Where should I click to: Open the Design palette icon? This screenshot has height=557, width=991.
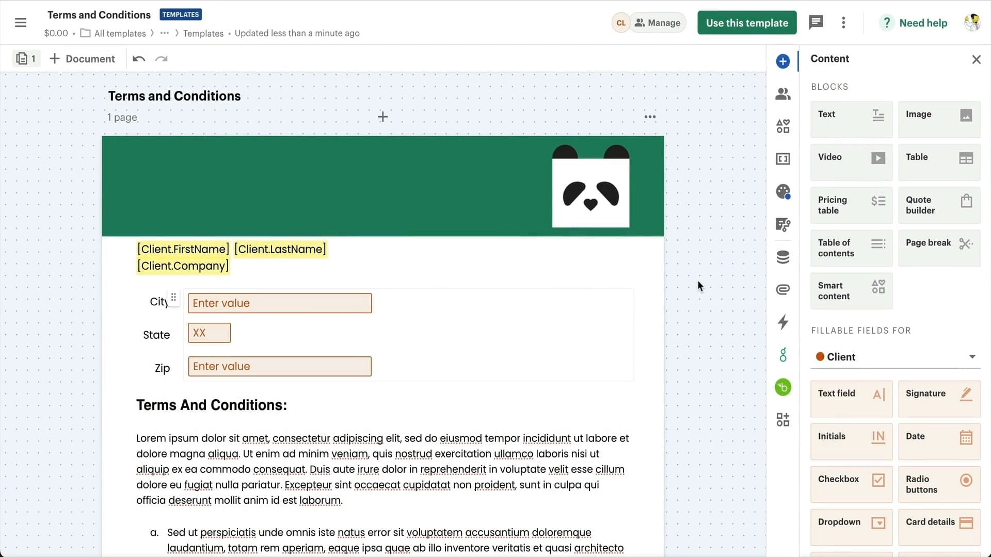pyautogui.click(x=783, y=192)
